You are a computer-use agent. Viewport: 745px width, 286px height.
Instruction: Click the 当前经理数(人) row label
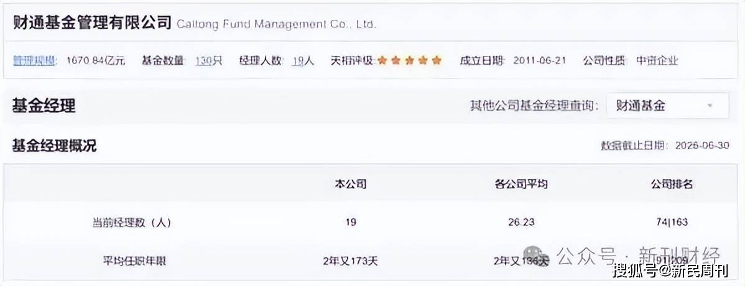(x=131, y=223)
